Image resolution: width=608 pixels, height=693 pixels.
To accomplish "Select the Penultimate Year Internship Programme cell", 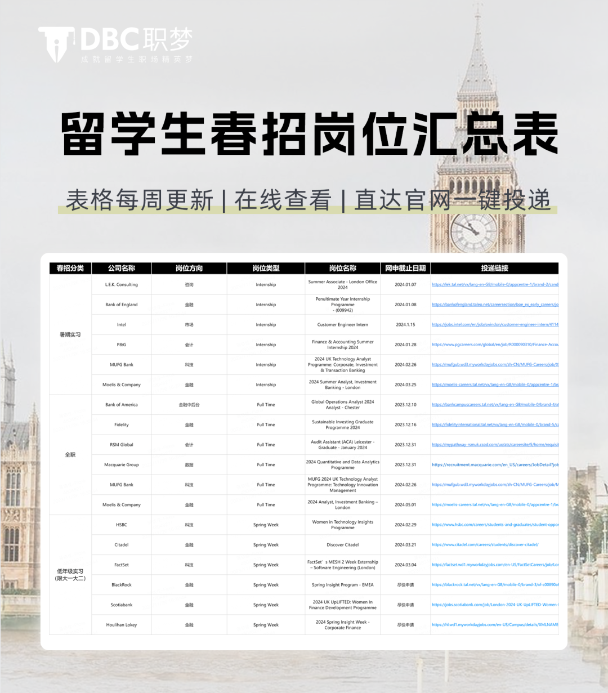I will (343, 305).
